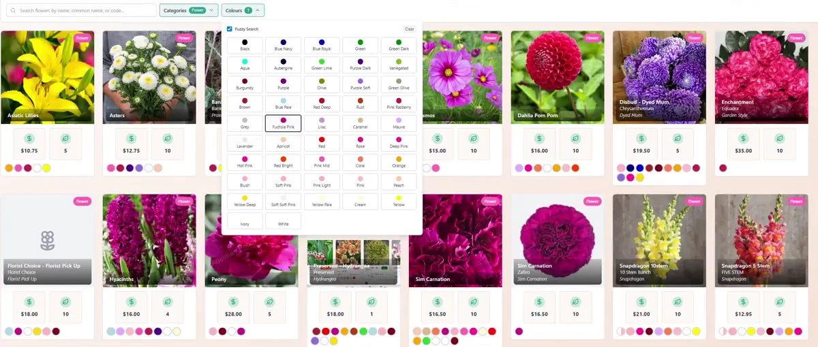Image resolution: width=818 pixels, height=347 pixels.
Task: Click the dollar icon on the Peony card
Action: click(x=234, y=301)
